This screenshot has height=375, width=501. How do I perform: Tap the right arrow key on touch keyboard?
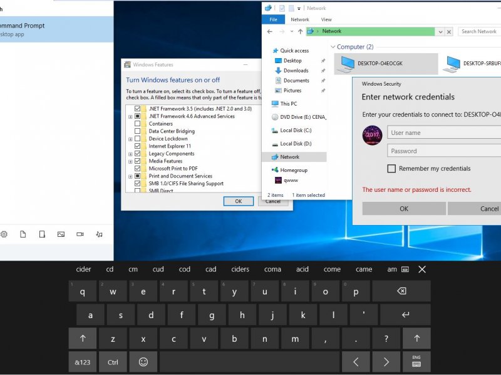[x=386, y=362]
